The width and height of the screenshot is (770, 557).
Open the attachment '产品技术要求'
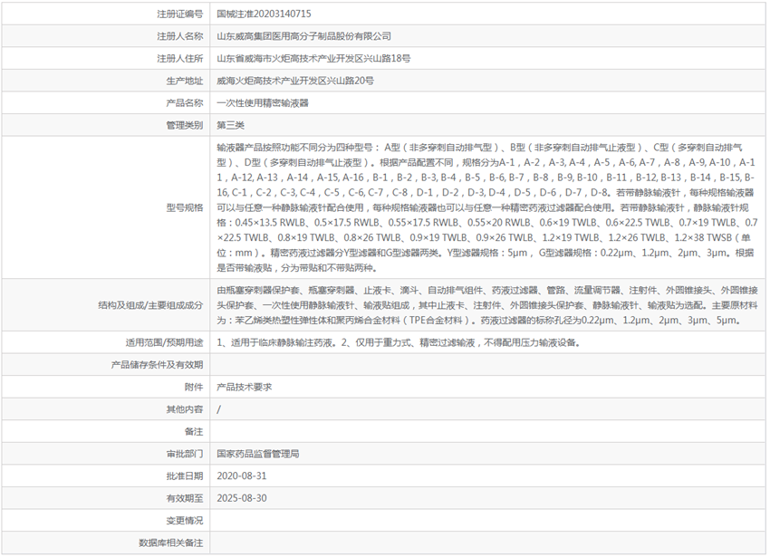click(x=244, y=388)
